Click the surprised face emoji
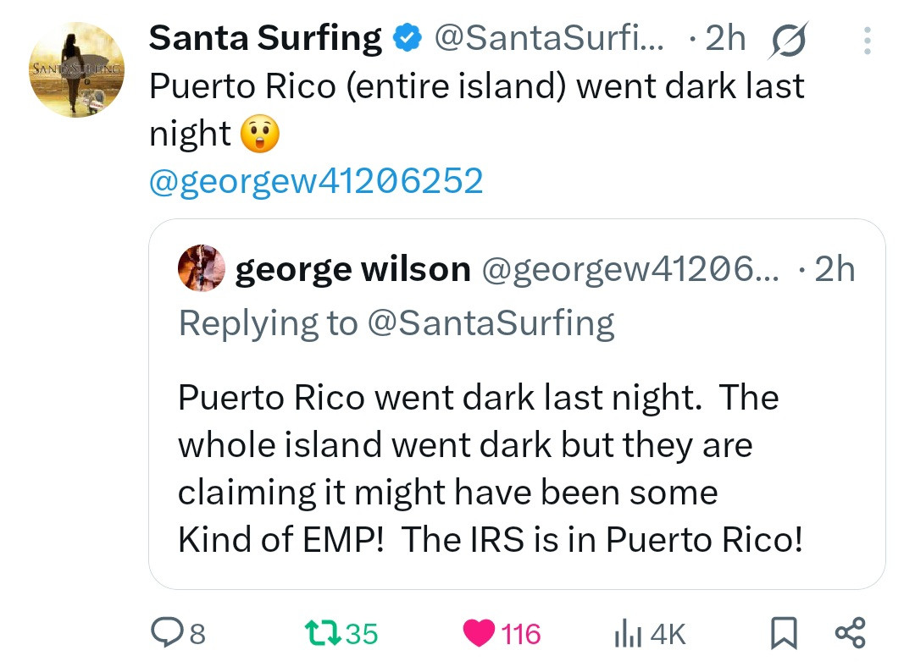Screen dimensions: 915x672 [x=260, y=135]
